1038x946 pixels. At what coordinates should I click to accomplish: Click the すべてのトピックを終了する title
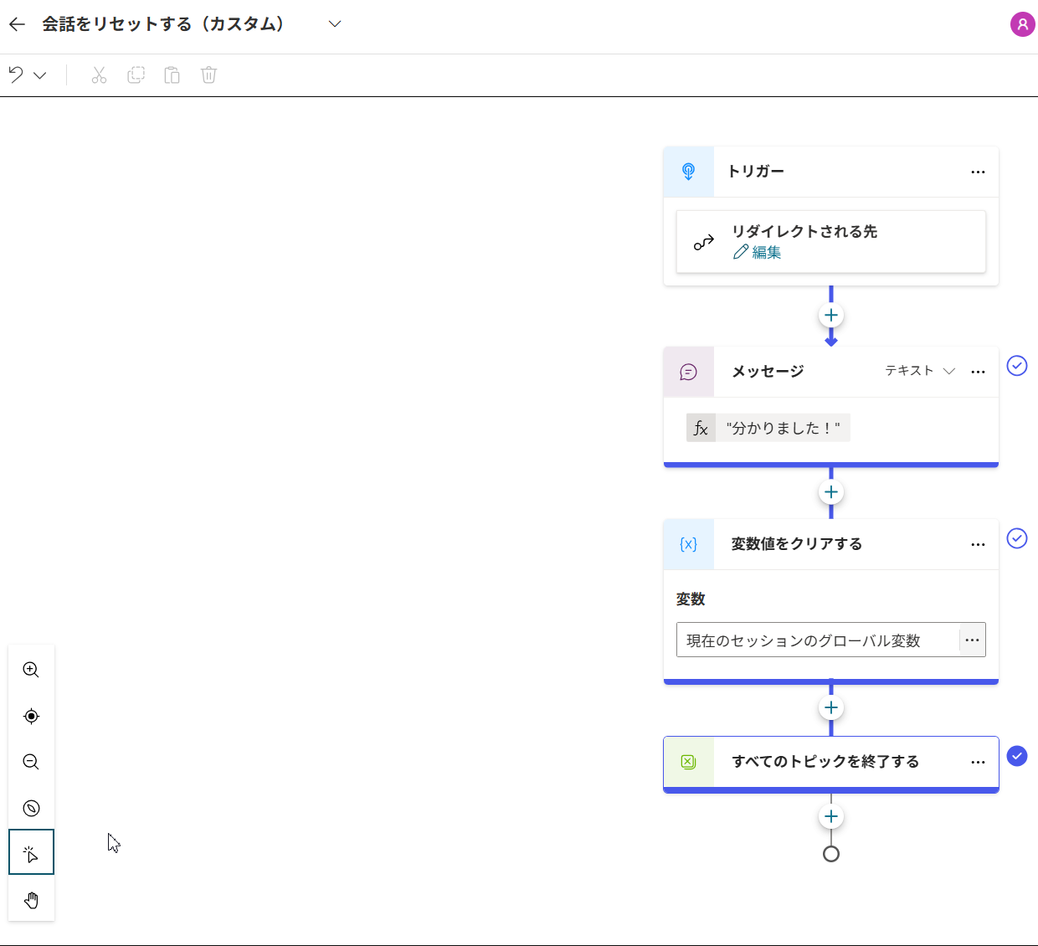[825, 762]
